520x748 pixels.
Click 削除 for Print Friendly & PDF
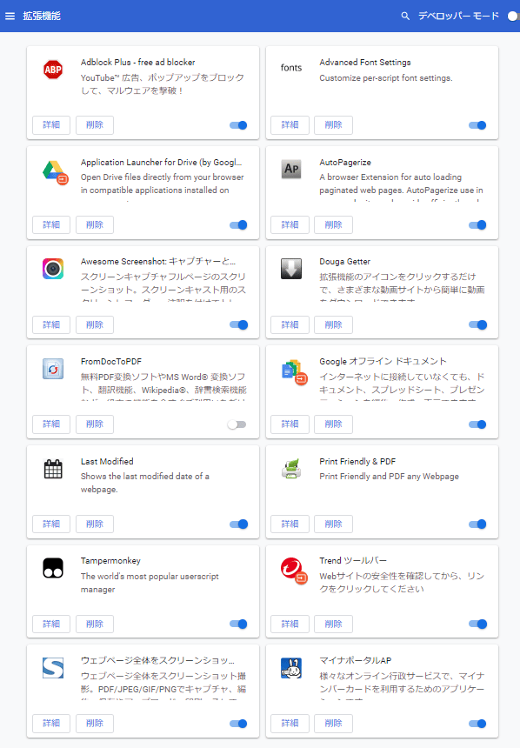tap(333, 524)
